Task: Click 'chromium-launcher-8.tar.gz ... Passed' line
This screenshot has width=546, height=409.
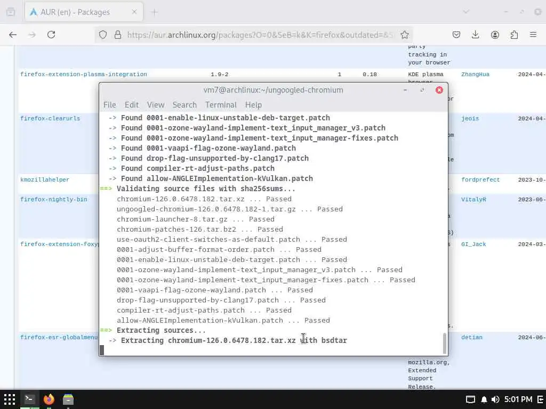Action: tap(196, 219)
